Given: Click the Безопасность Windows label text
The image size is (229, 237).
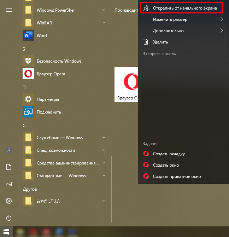Looking at the screenshot, I should coord(59,61).
